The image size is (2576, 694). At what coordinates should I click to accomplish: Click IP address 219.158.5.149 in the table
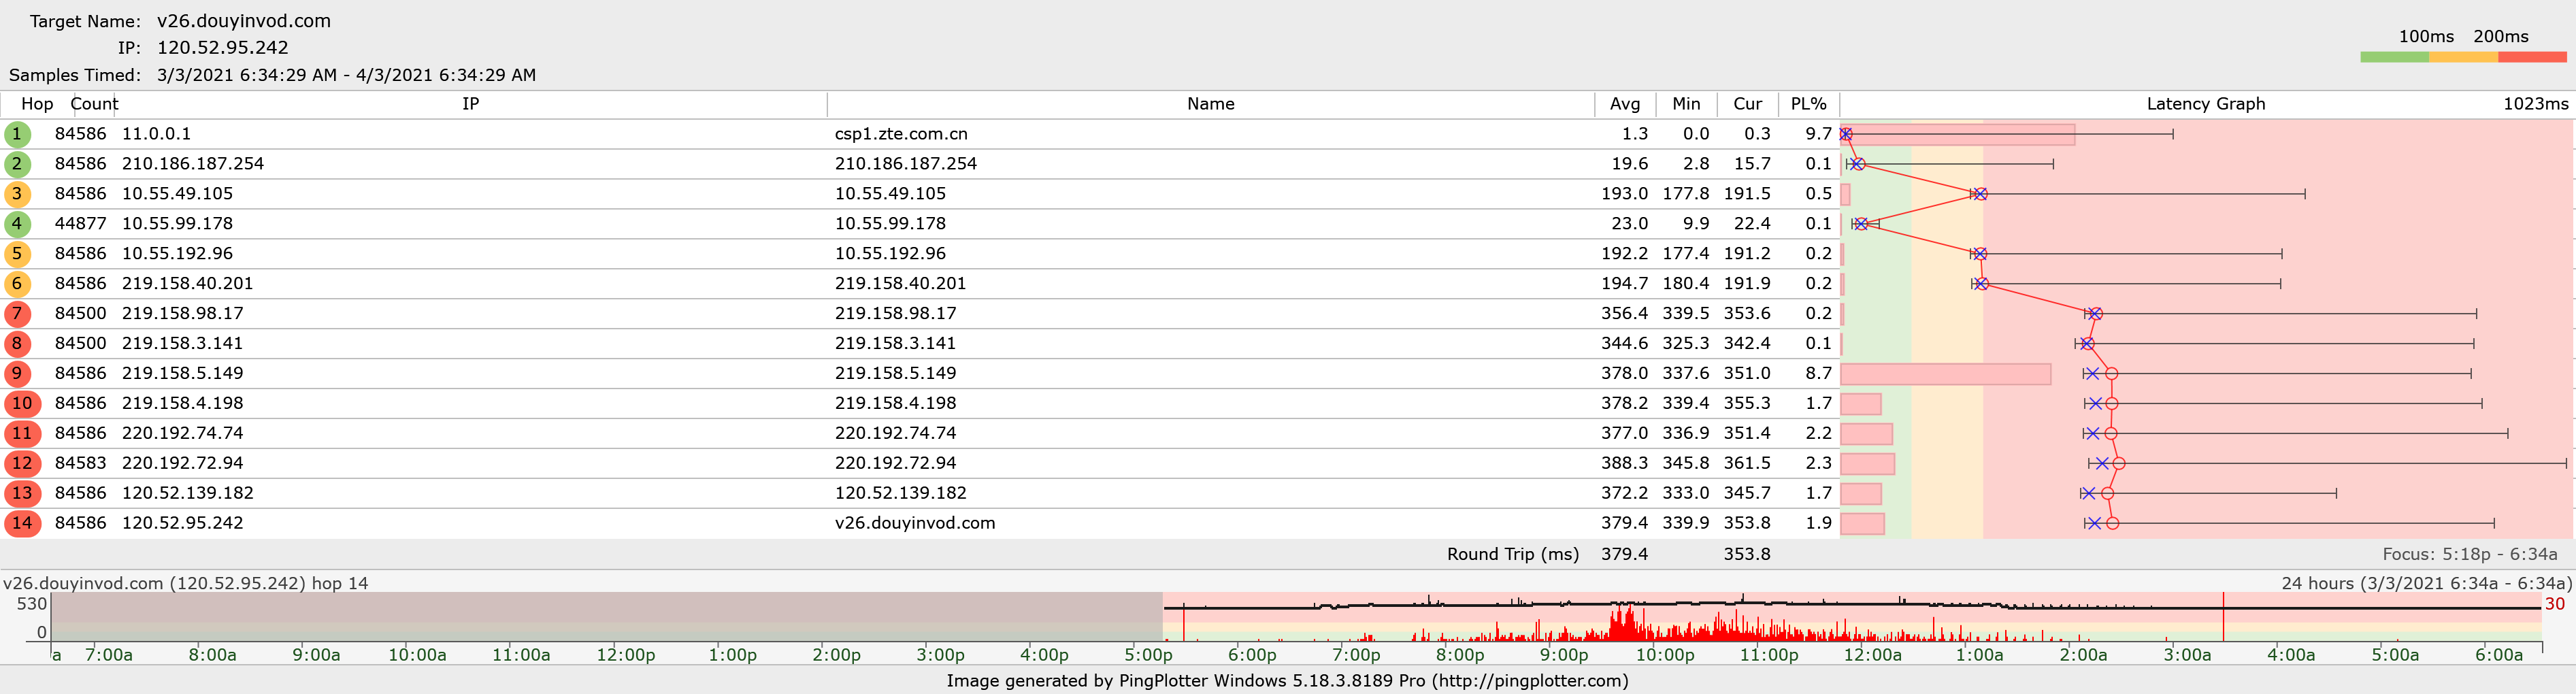182,373
